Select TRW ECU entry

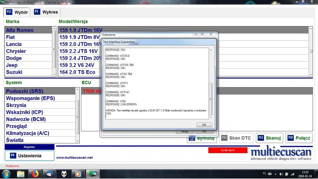coord(92,91)
